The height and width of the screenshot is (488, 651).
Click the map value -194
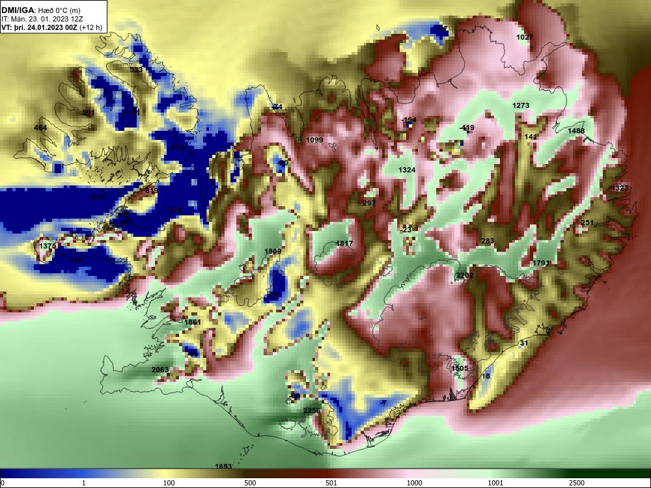(x=409, y=120)
